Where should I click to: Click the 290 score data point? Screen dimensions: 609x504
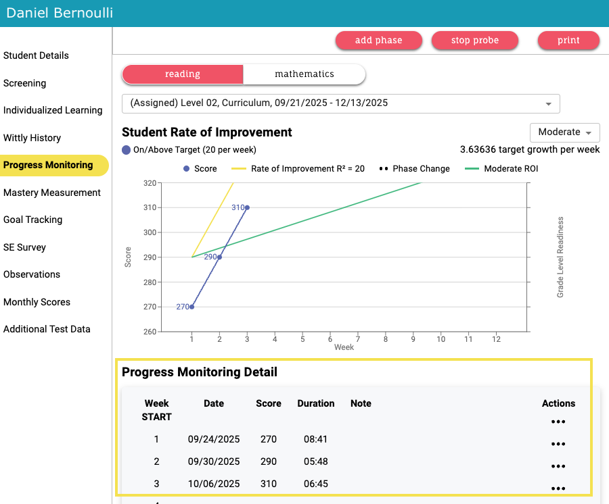[x=219, y=257]
